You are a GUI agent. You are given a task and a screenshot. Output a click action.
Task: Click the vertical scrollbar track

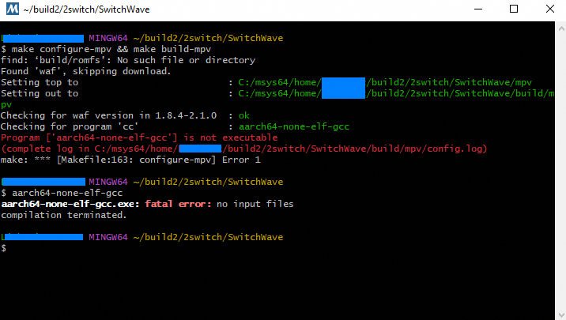point(560,171)
